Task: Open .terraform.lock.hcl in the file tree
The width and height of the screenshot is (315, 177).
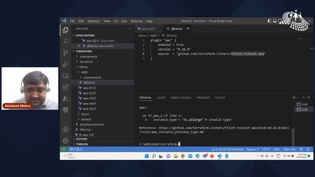Action: click(92, 124)
